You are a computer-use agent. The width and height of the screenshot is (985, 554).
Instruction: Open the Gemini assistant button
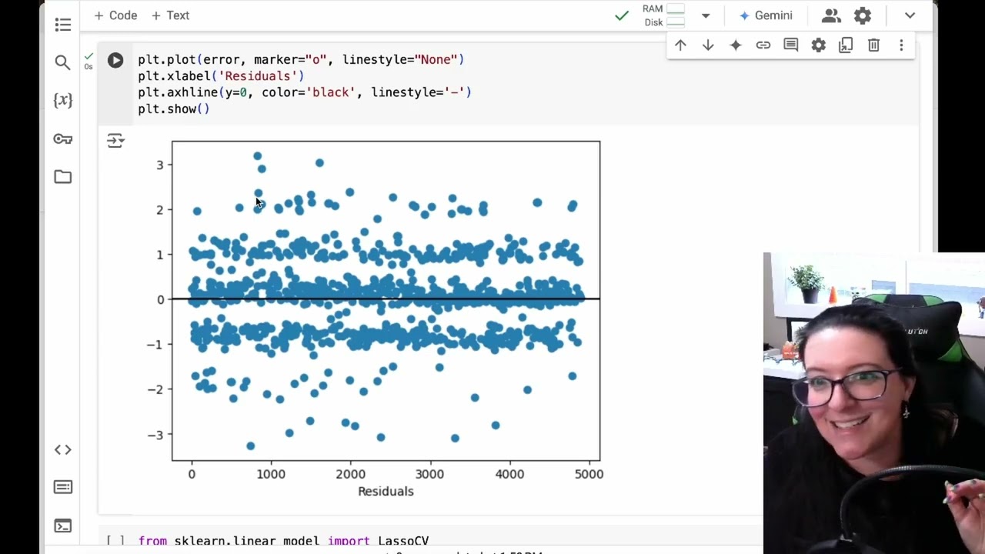point(766,15)
